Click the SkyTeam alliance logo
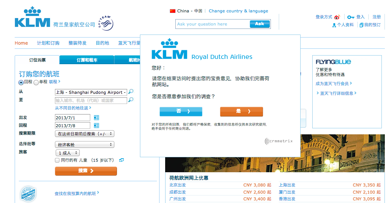The height and width of the screenshot is (203, 392). [x=103, y=23]
